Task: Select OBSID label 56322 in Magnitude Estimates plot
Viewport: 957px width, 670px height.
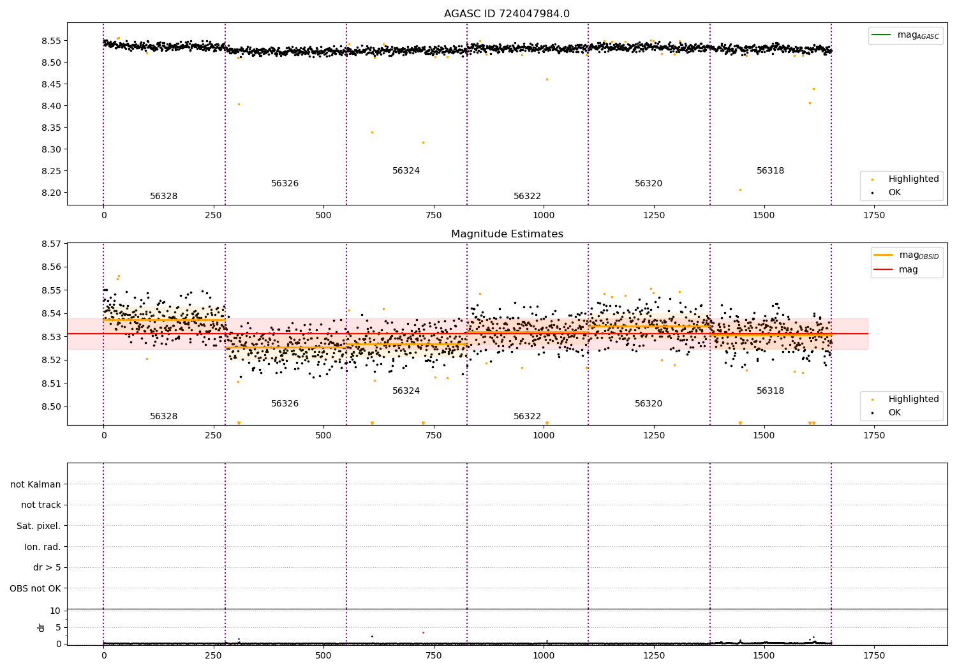Action: coord(528,417)
